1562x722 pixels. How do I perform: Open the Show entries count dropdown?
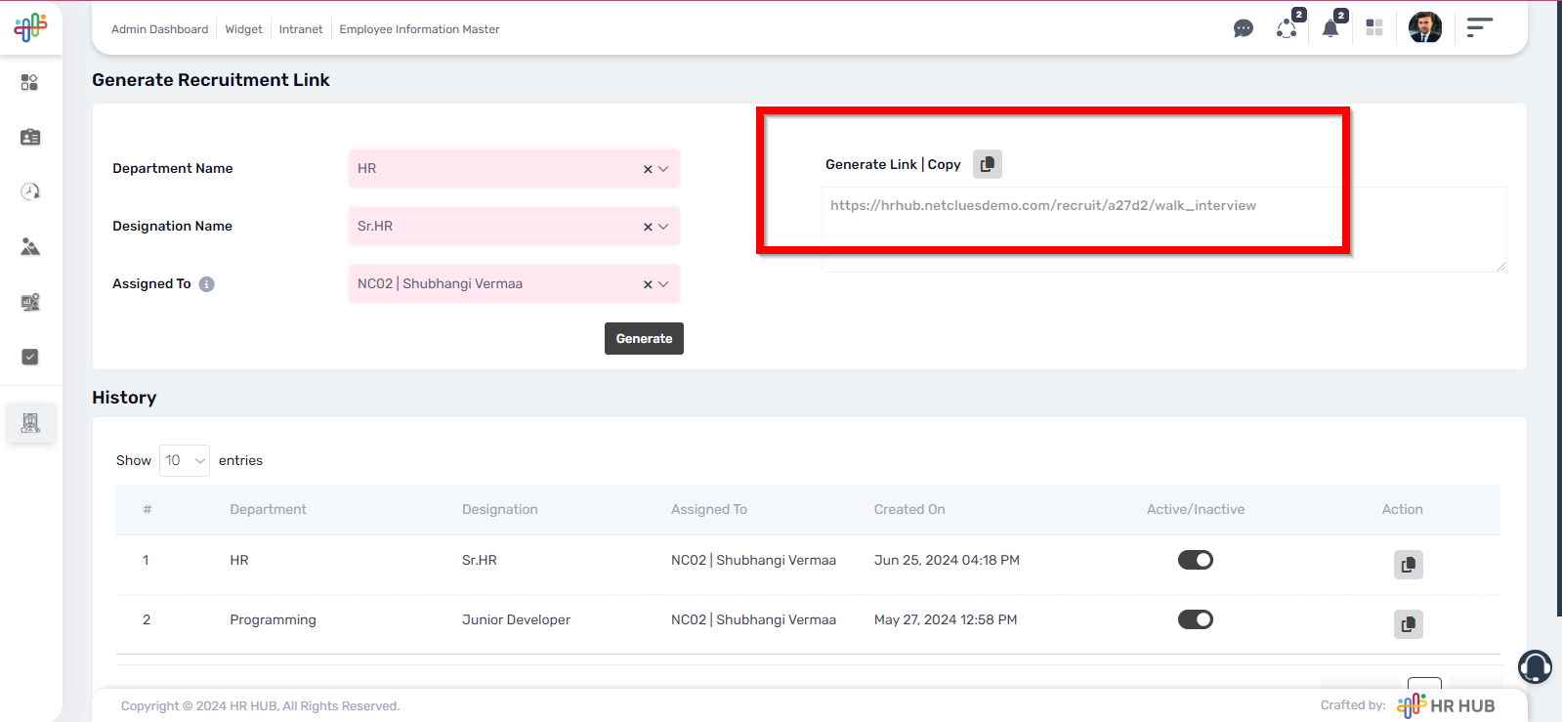tap(185, 460)
